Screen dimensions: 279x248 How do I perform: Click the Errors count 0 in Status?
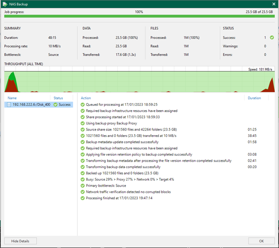(265, 54)
